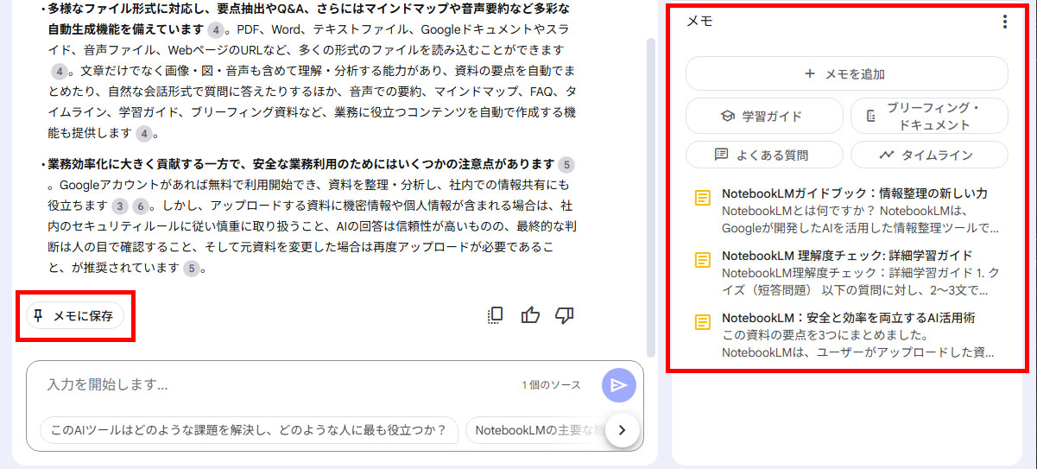
Task: Click note icon beside NotebookLMガイドブック
Action: [703, 198]
